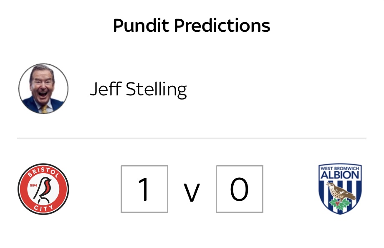Click the "v" separator between scores
Image resolution: width=384 pixels, height=248 pixels.
click(x=192, y=192)
